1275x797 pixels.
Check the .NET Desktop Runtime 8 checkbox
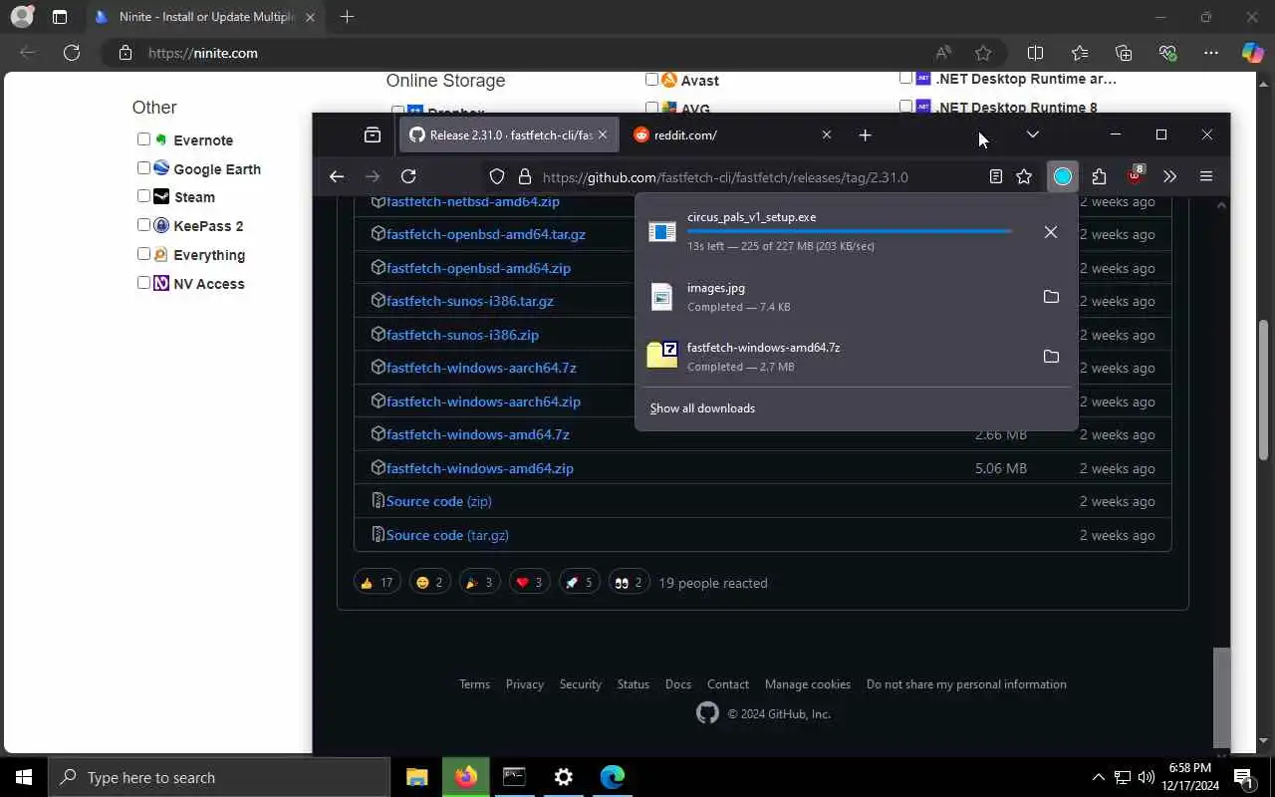(x=905, y=106)
